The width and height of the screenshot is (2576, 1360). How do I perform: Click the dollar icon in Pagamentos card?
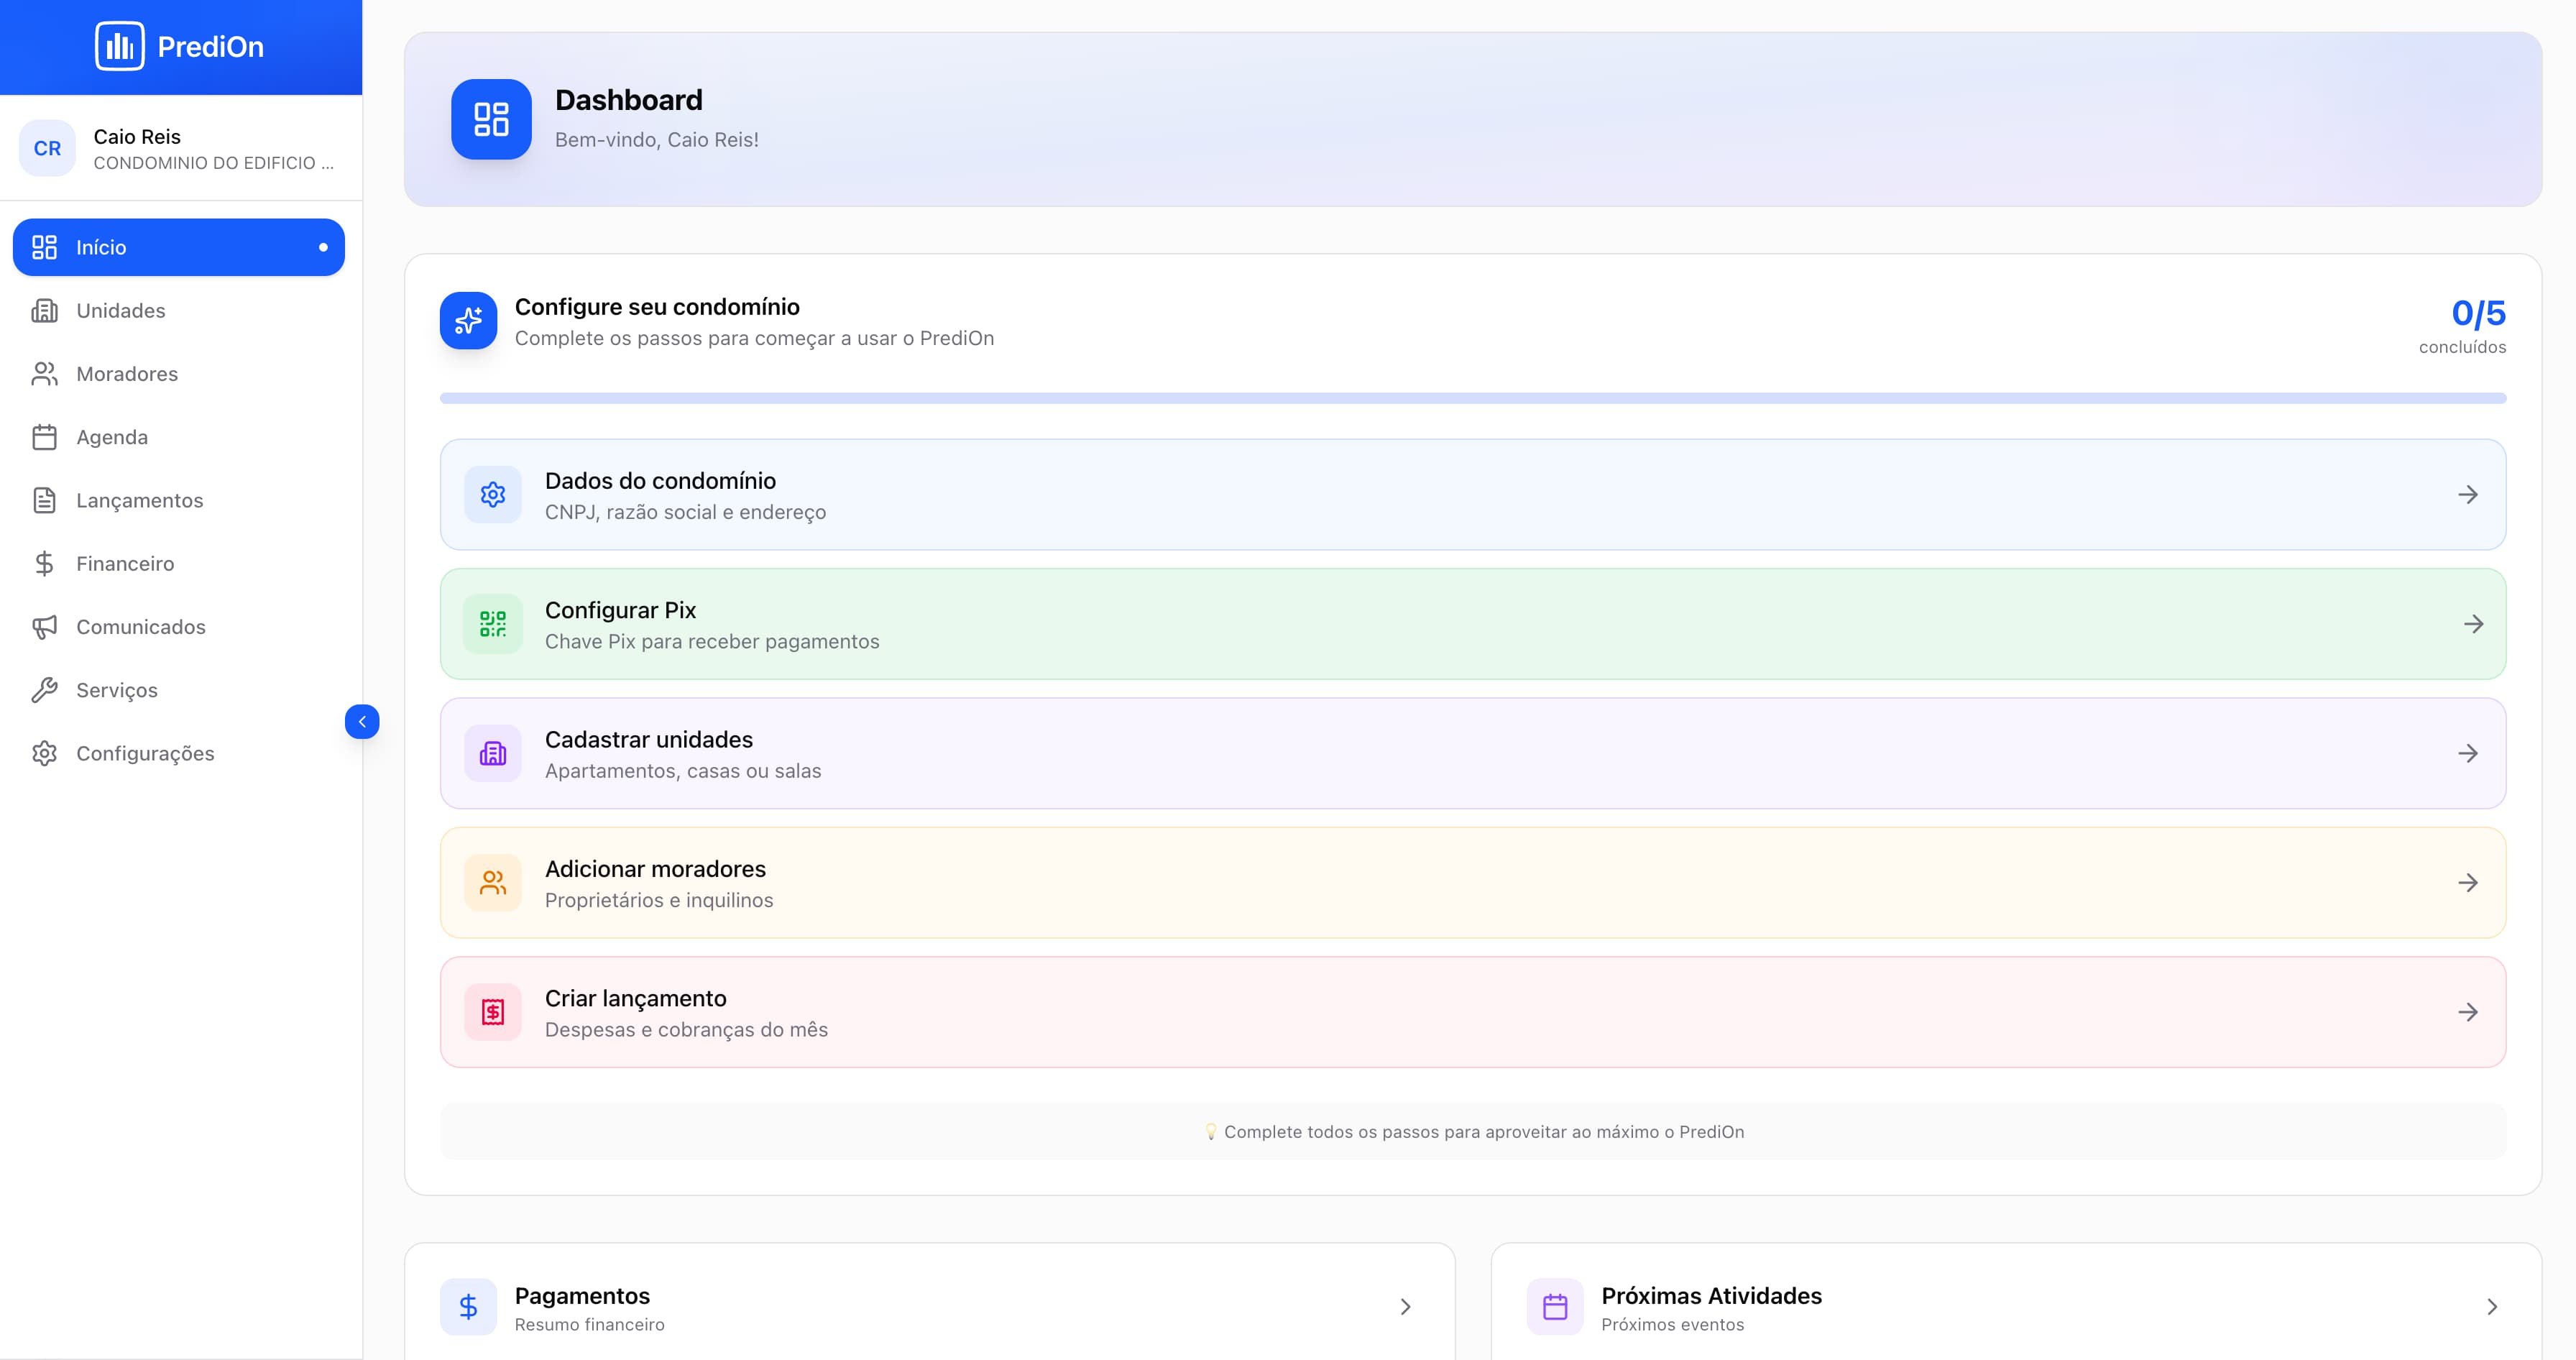tap(468, 1307)
